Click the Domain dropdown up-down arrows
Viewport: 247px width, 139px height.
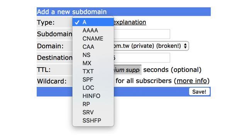[185, 46]
